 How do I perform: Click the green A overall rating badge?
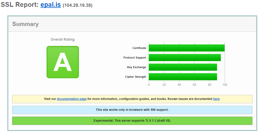click(x=63, y=62)
